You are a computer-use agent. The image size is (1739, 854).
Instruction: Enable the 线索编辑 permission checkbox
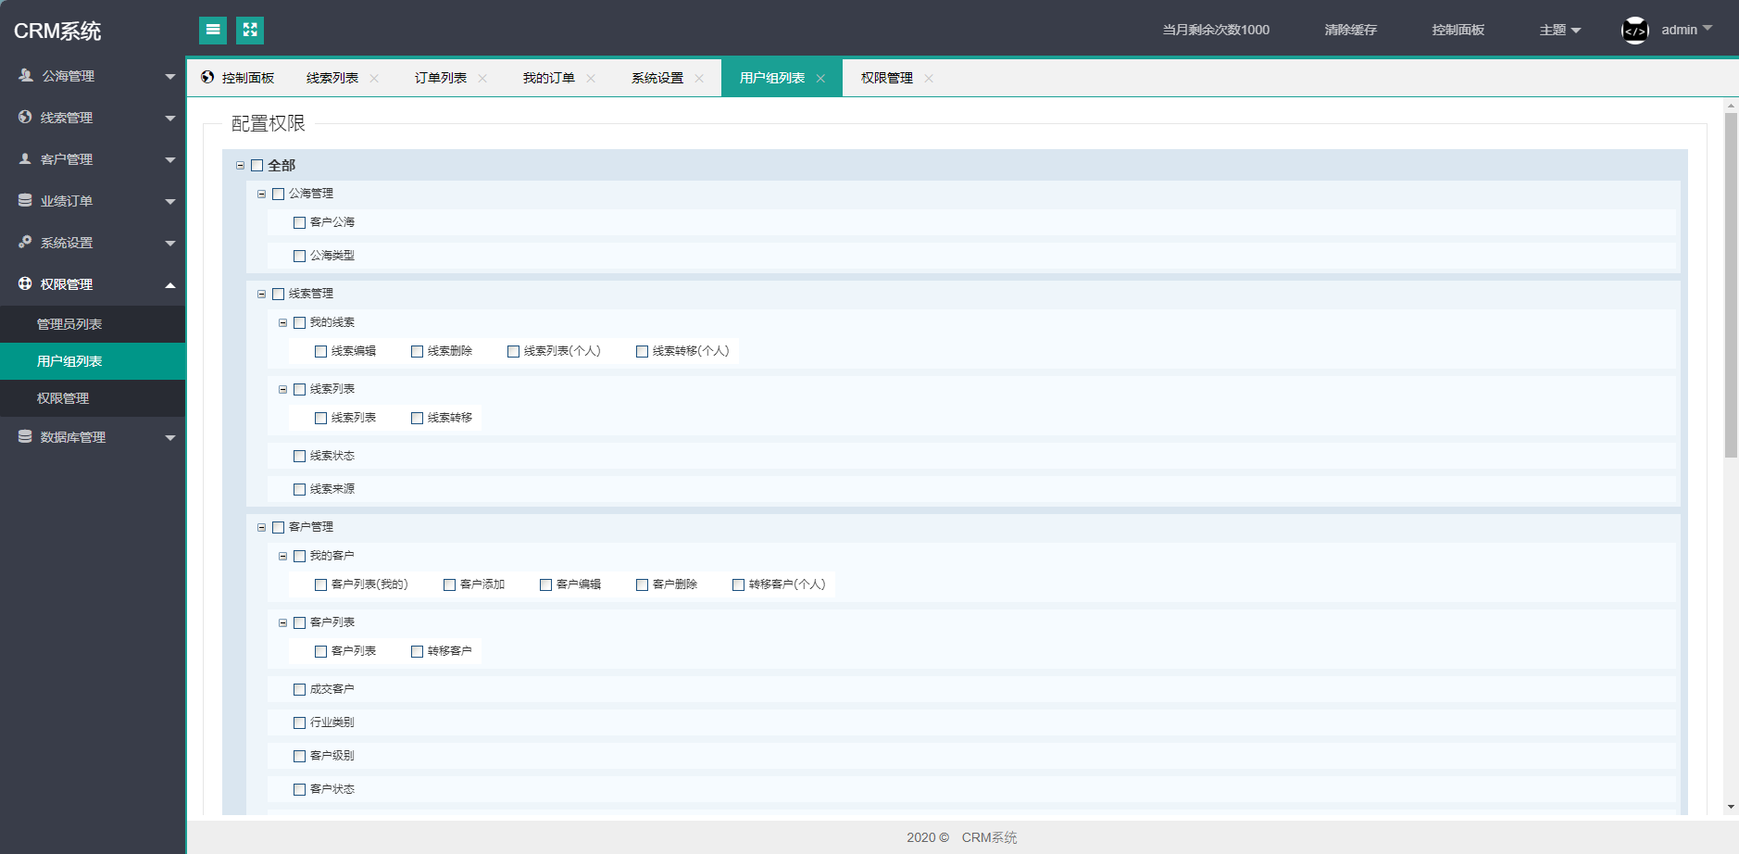320,352
